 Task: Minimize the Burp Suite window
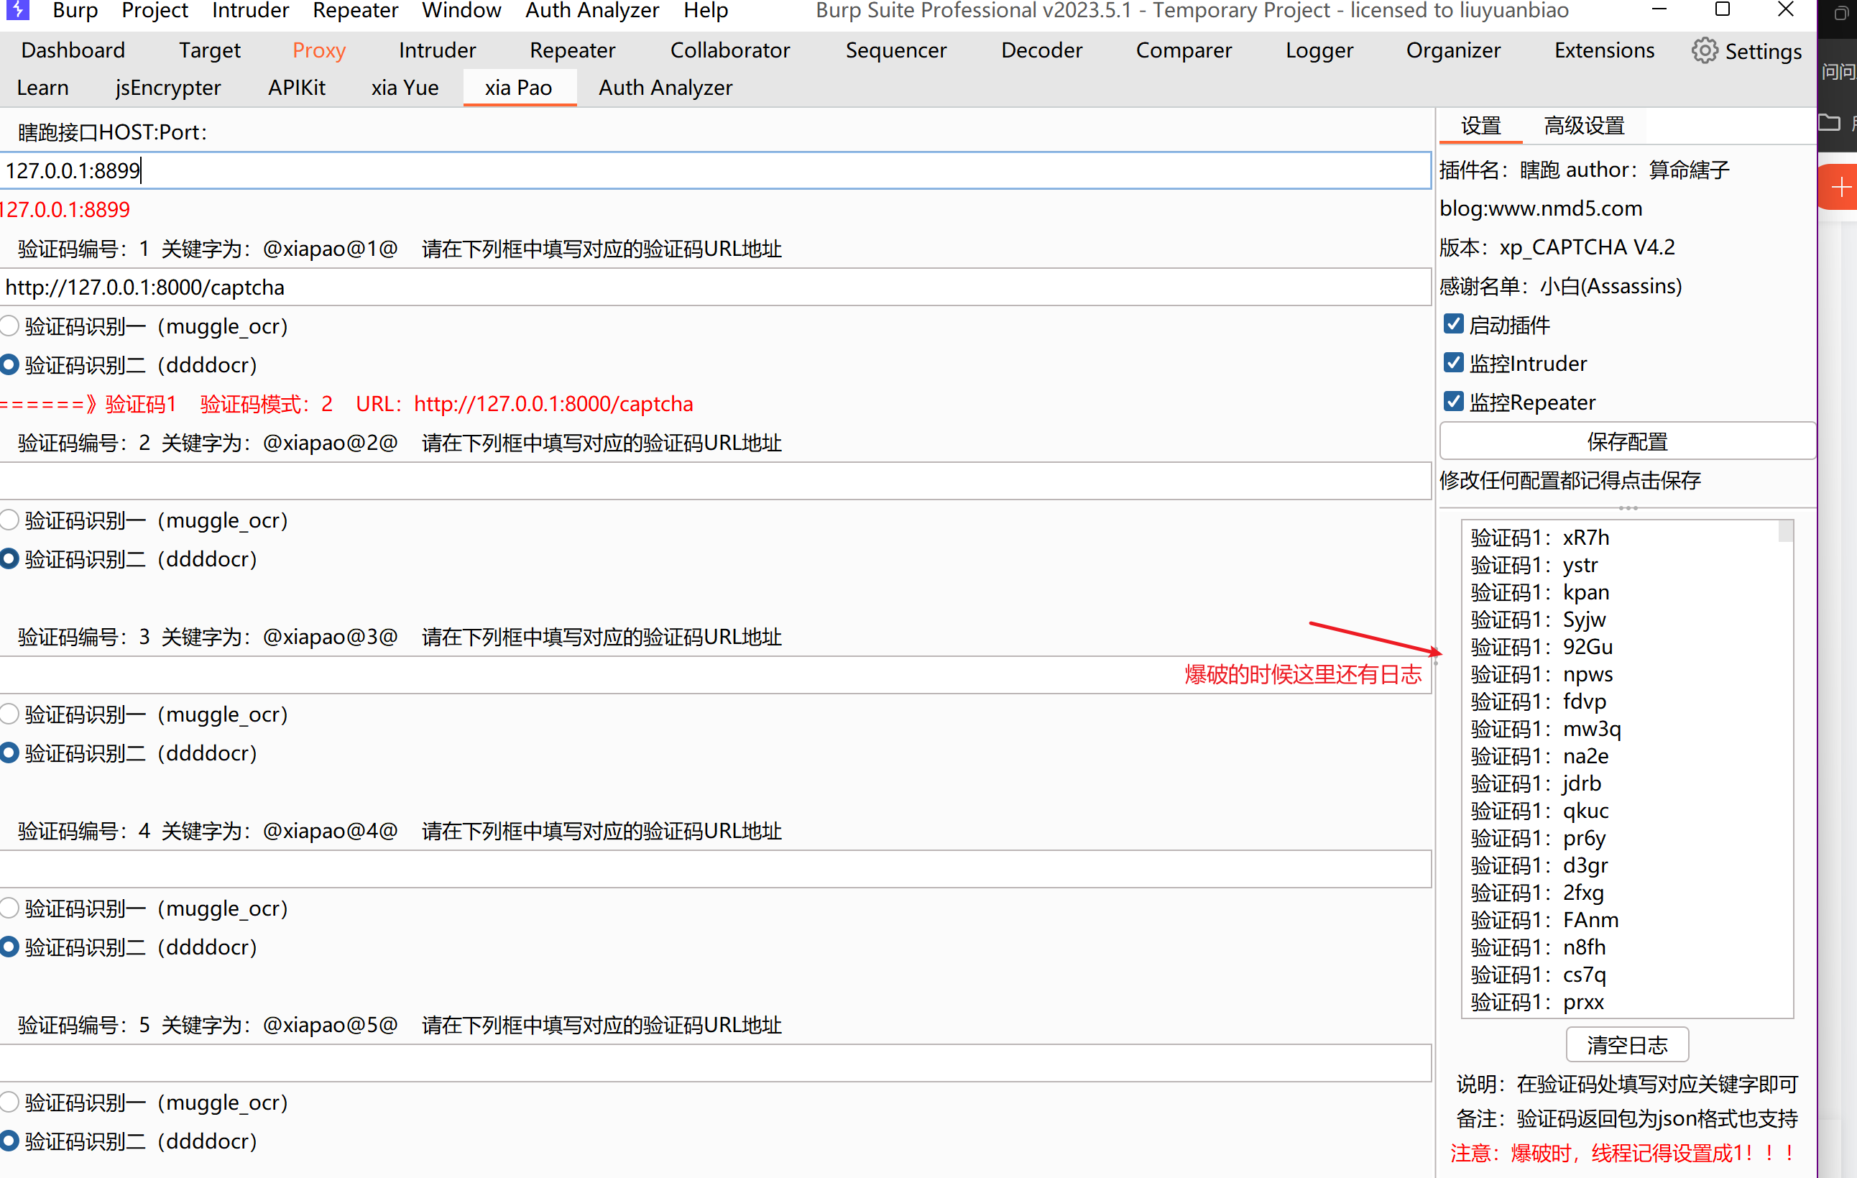point(1659,10)
